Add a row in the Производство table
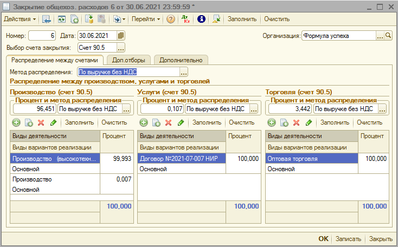 [x=16, y=123]
